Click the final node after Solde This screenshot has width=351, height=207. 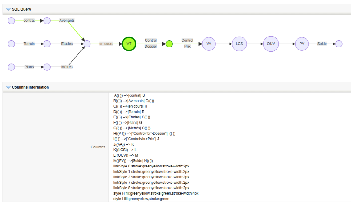click(339, 44)
